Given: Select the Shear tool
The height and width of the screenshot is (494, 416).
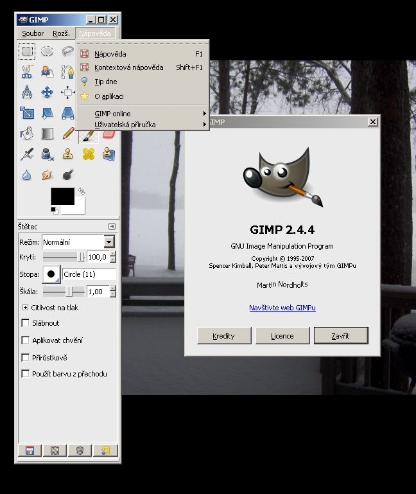Looking at the screenshot, I should coord(48,113).
